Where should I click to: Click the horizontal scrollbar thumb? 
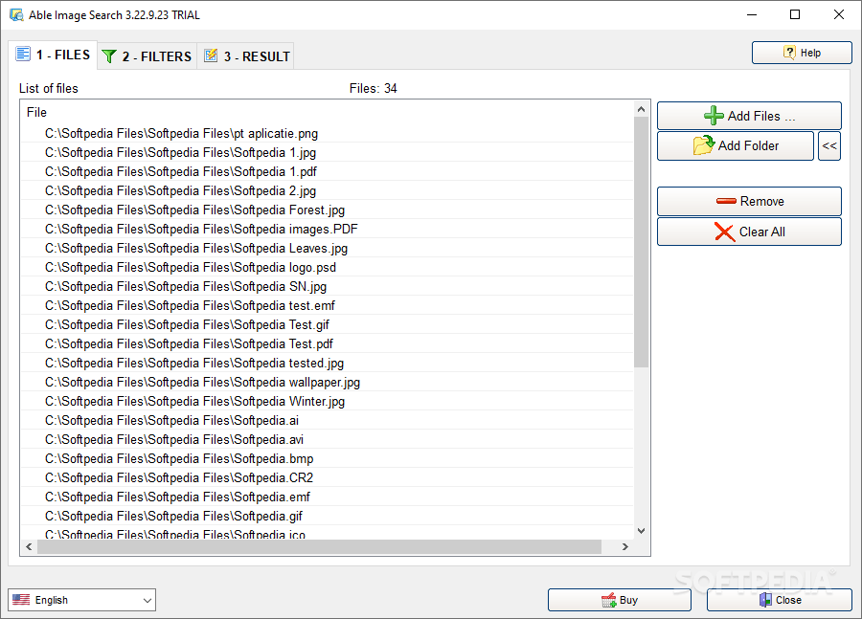coord(319,546)
